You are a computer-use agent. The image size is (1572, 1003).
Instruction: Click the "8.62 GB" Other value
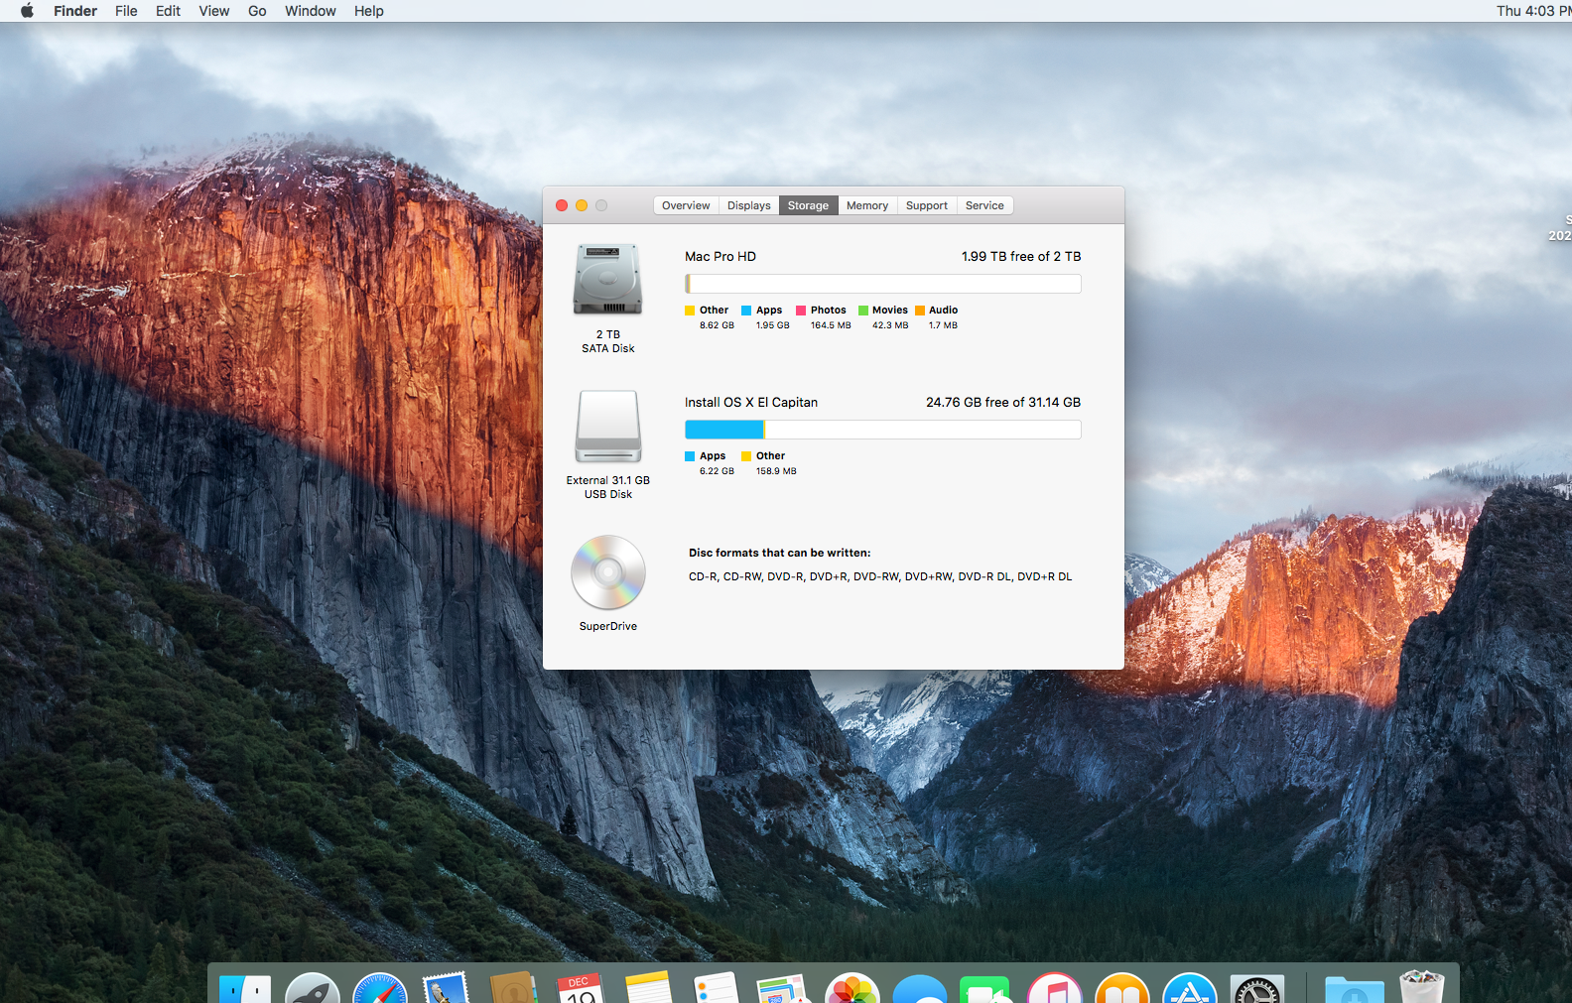click(x=717, y=325)
